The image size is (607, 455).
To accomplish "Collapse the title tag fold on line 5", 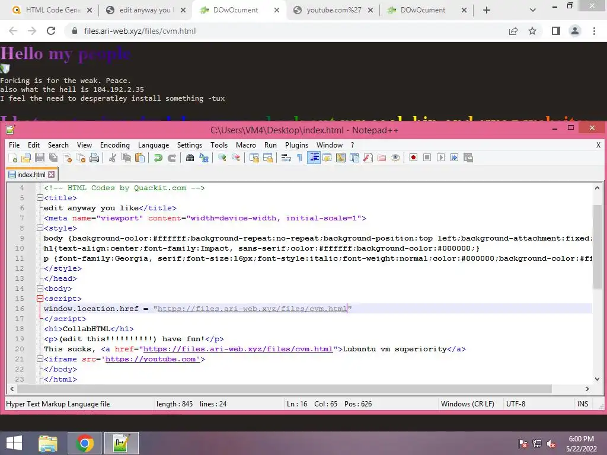I will pyautogui.click(x=40, y=198).
